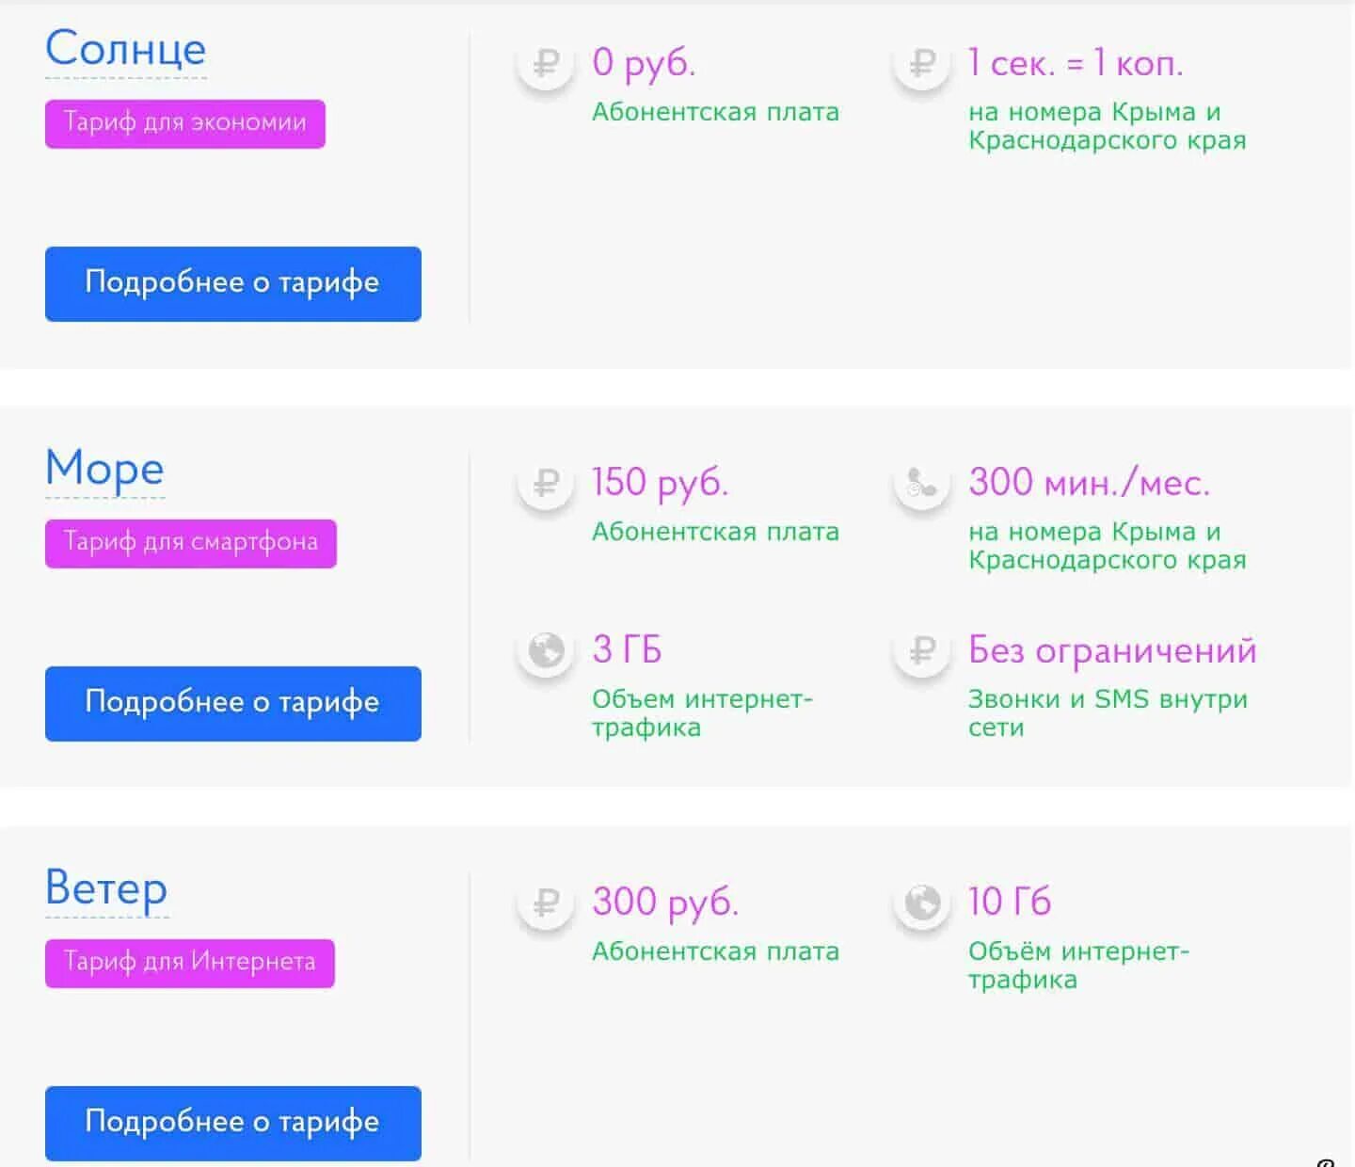This screenshot has height=1167, width=1355.
Task: Select the Тариф для Интернета tag
Action: pos(190,963)
